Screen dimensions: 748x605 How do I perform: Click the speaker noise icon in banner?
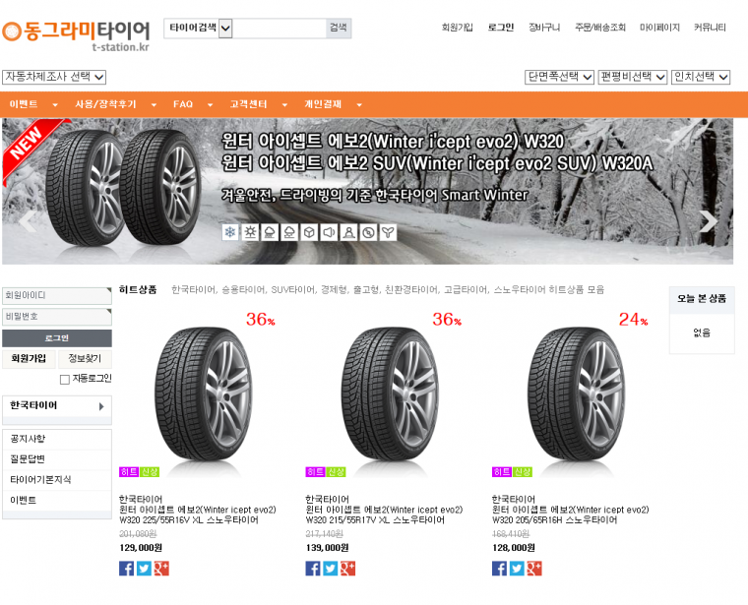pyautogui.click(x=329, y=232)
